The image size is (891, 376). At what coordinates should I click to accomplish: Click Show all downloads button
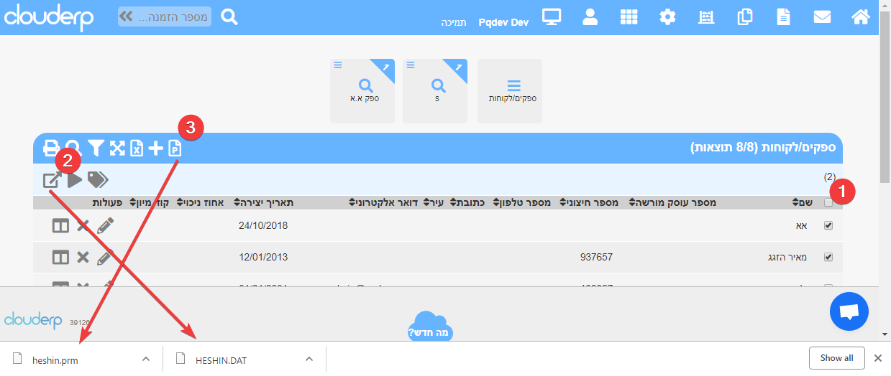[x=836, y=358]
